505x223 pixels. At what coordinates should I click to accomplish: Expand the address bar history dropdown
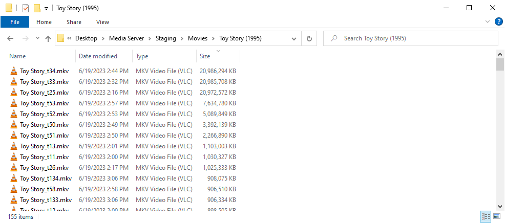[294, 38]
